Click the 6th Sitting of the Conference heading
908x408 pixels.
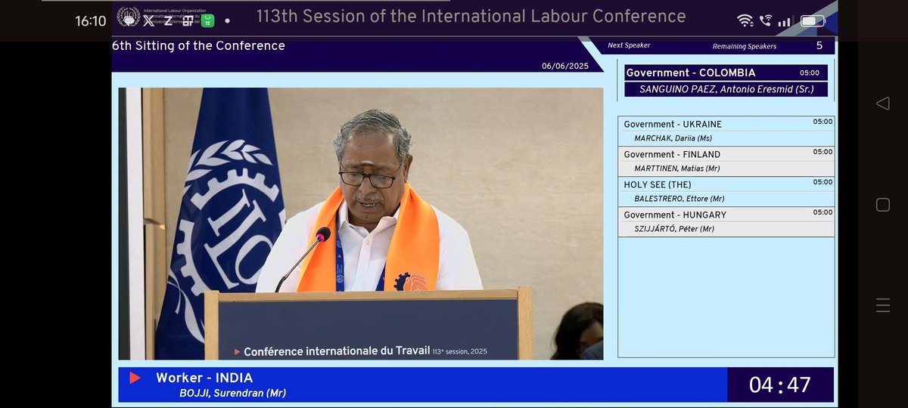199,46
